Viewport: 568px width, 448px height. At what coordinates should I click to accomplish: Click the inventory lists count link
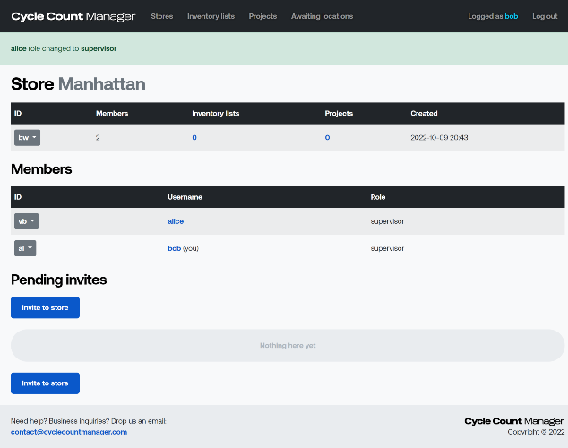pyautogui.click(x=194, y=138)
